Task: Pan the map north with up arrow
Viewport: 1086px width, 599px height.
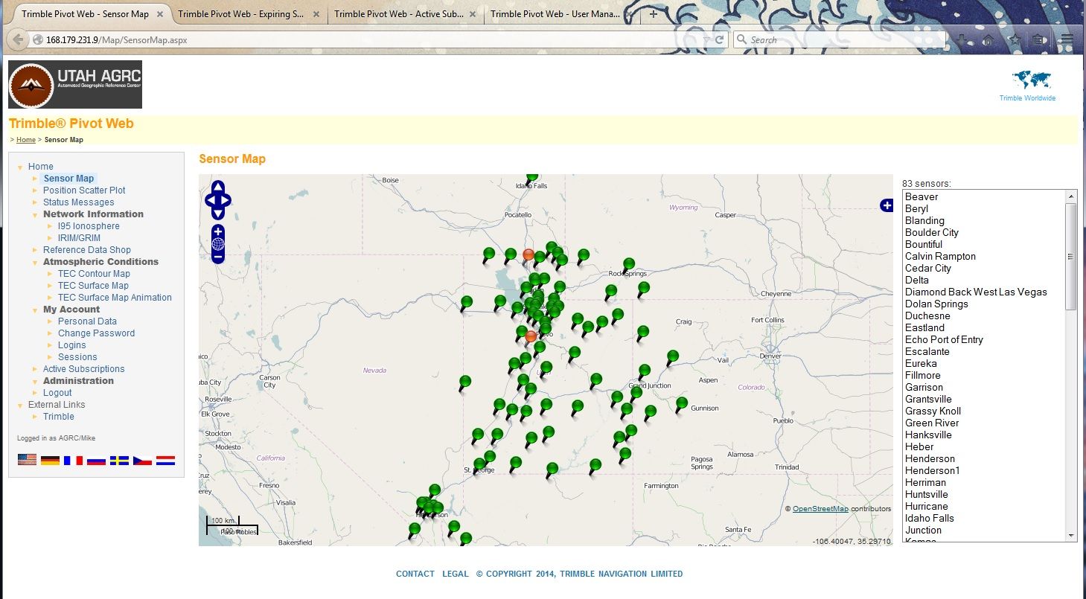Action: coord(217,185)
